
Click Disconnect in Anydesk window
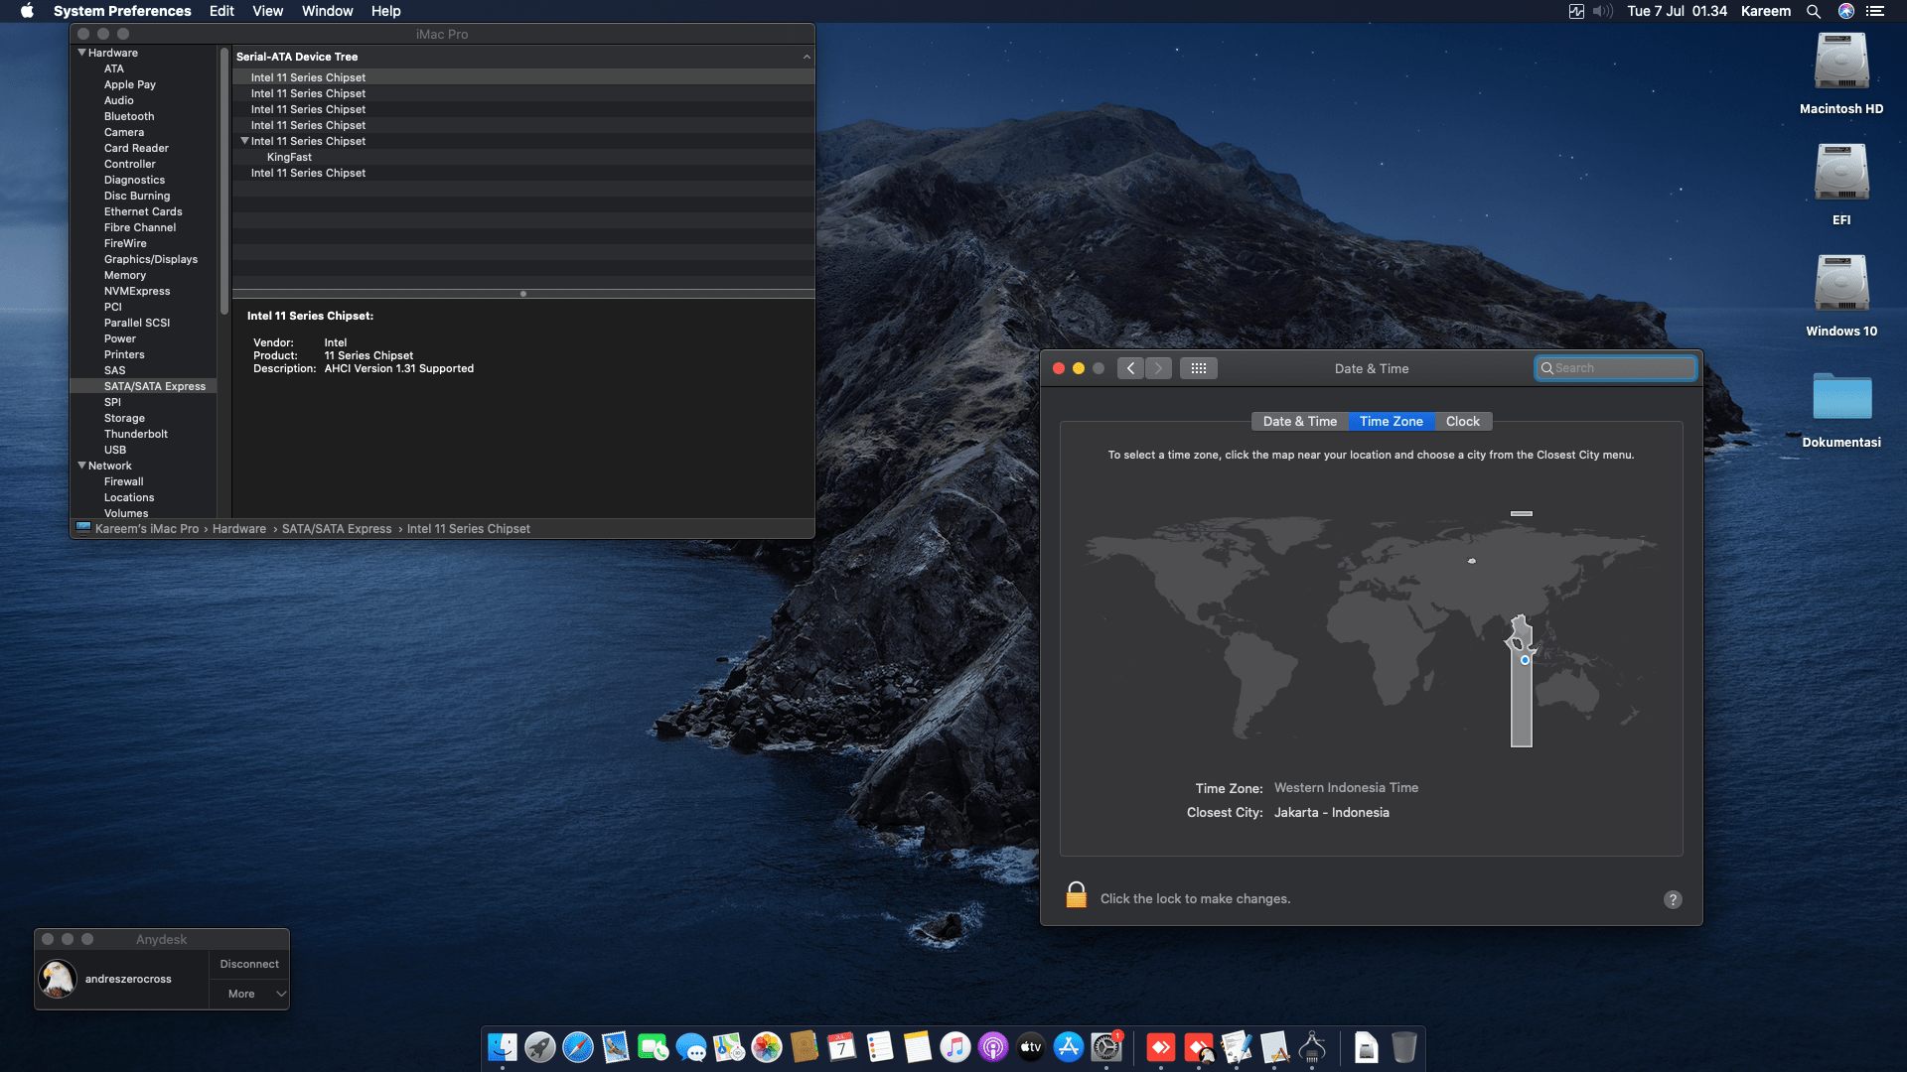click(249, 964)
